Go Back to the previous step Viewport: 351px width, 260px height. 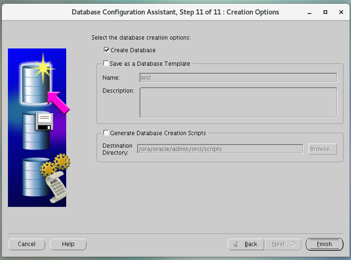[x=246, y=244]
